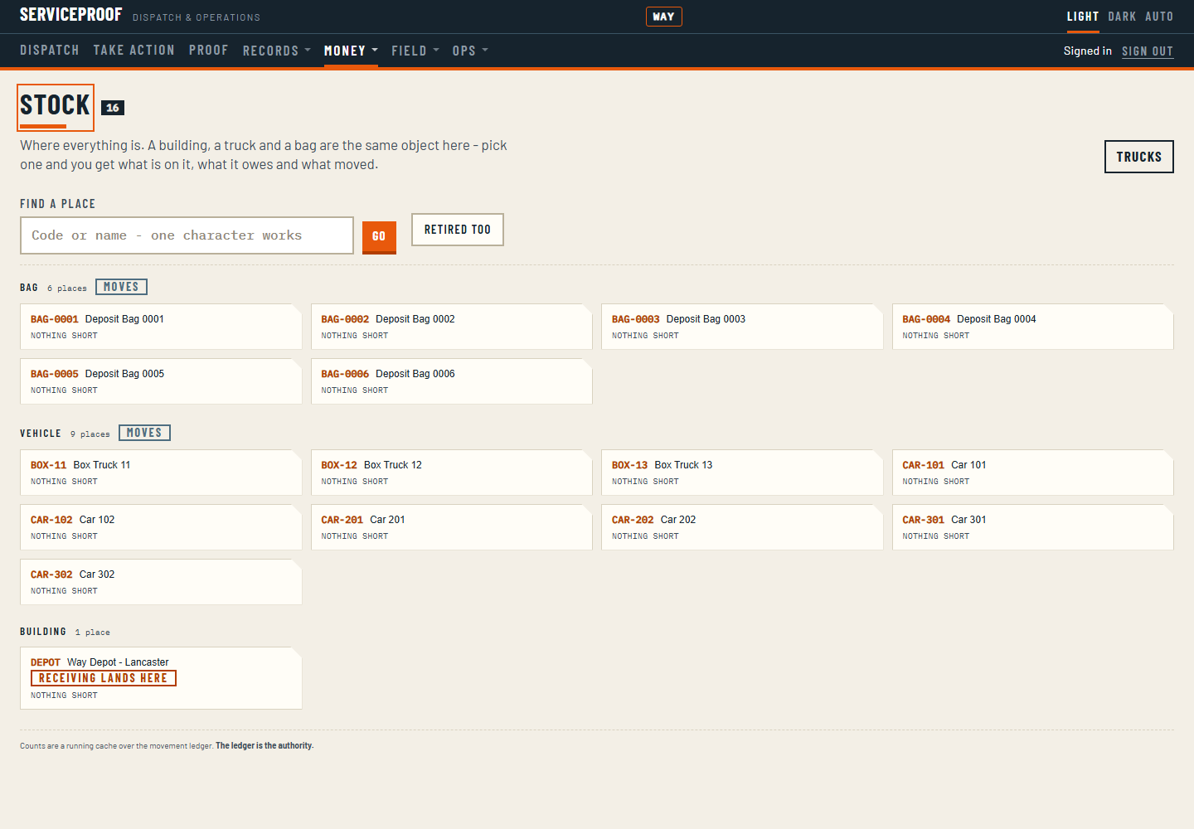
Task: Open Deposit Bag 0006 card
Action: pyautogui.click(x=452, y=381)
